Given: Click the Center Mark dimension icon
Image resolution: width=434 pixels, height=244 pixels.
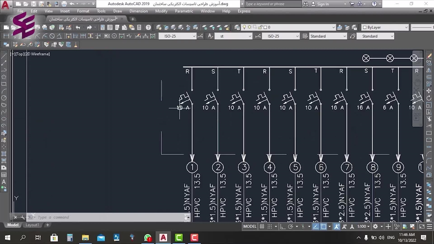Looking at the screenshot, I should pyautogui.click(x=114, y=36).
